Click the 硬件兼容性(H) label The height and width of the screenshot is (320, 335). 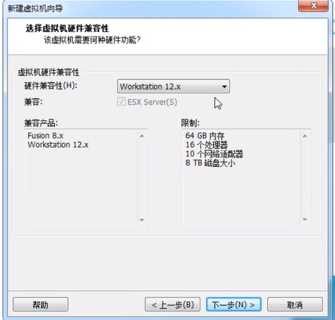(51, 86)
